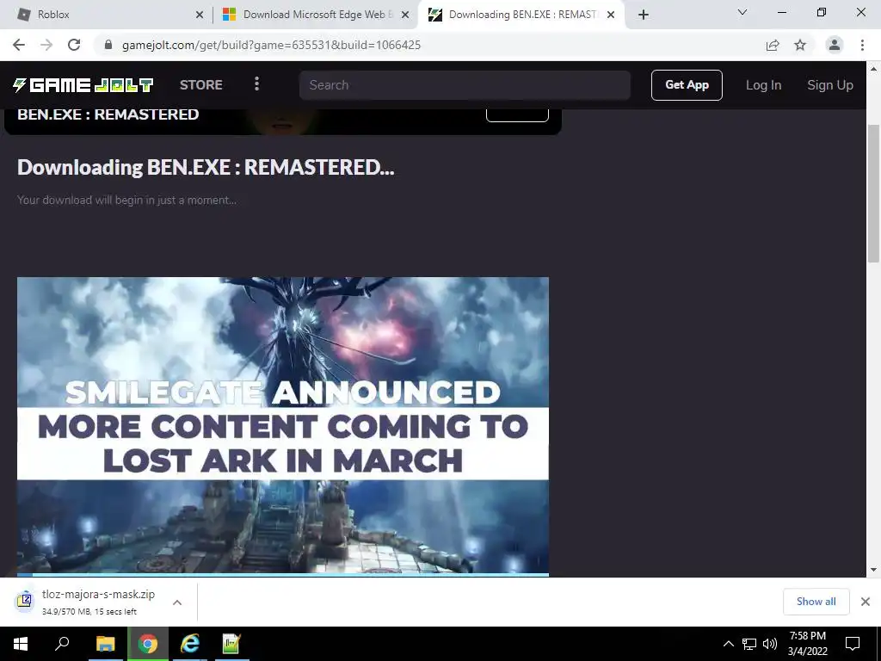
Task: Open the Sign Up link
Action: tap(830, 85)
